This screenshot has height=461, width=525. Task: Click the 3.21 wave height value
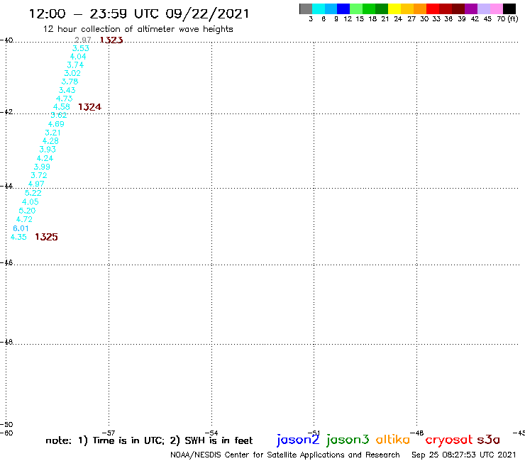(53, 133)
